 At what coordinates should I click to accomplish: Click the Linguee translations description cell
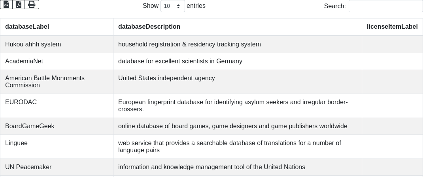click(238, 147)
